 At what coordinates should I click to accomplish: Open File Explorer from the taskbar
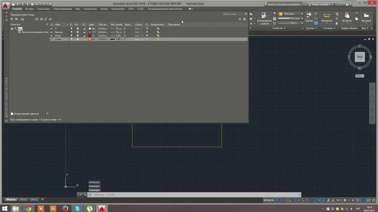click(x=16, y=208)
